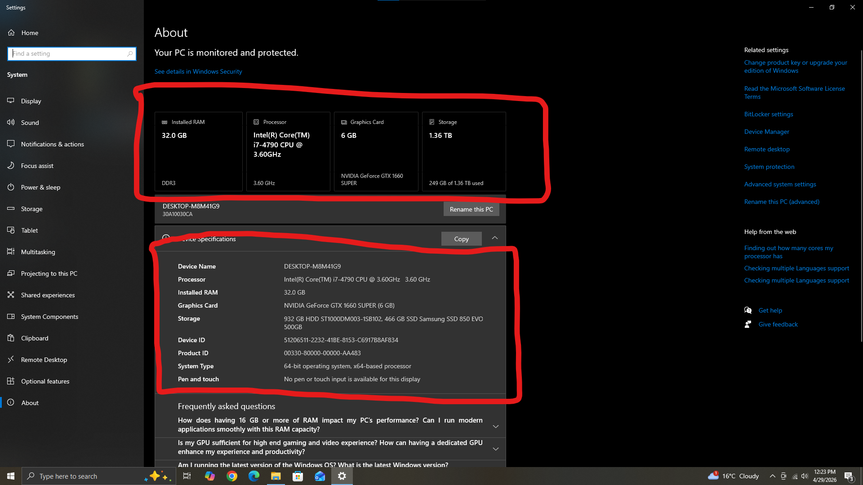Screen dimensions: 863x485
Task: Open Advanced system settings link
Action: pos(780,184)
